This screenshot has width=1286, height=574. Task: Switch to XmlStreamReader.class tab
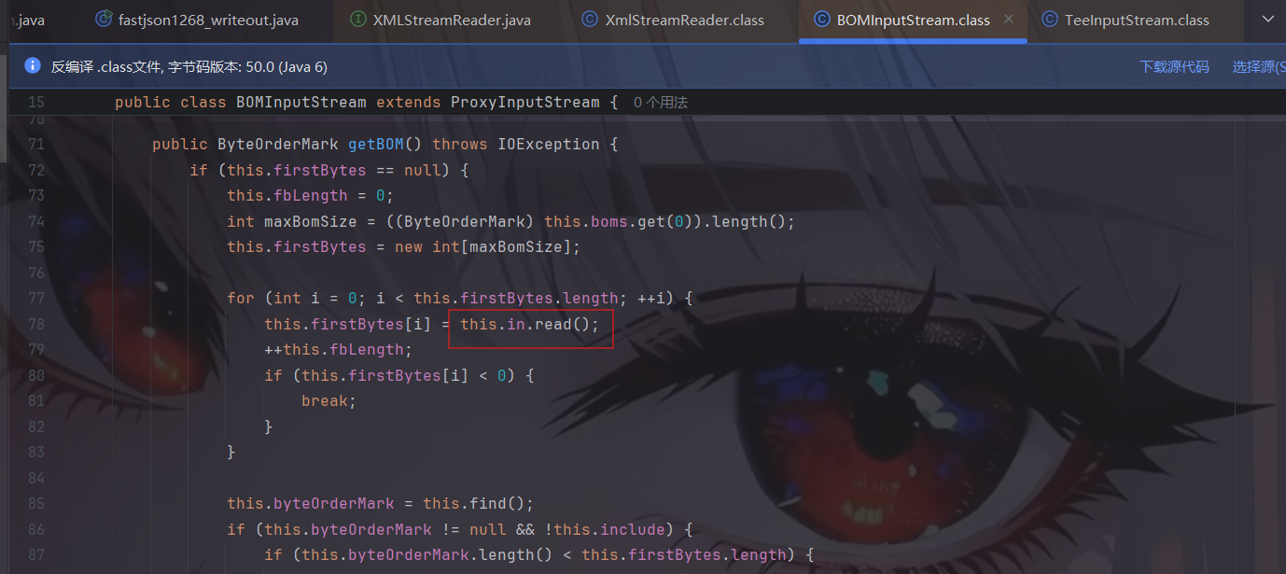pos(684,20)
